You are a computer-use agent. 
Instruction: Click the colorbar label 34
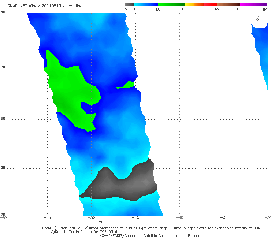[x=183, y=10]
